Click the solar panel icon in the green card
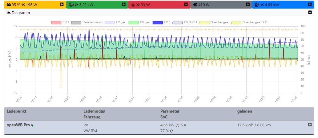The image size is (318, 138). coord(71,5)
